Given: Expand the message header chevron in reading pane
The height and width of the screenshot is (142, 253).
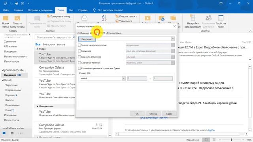Looking at the screenshot, I should tap(250, 60).
